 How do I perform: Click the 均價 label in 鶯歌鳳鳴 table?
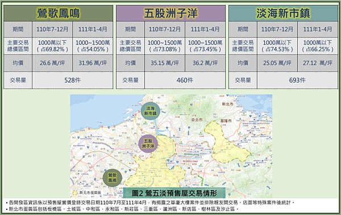18,63
